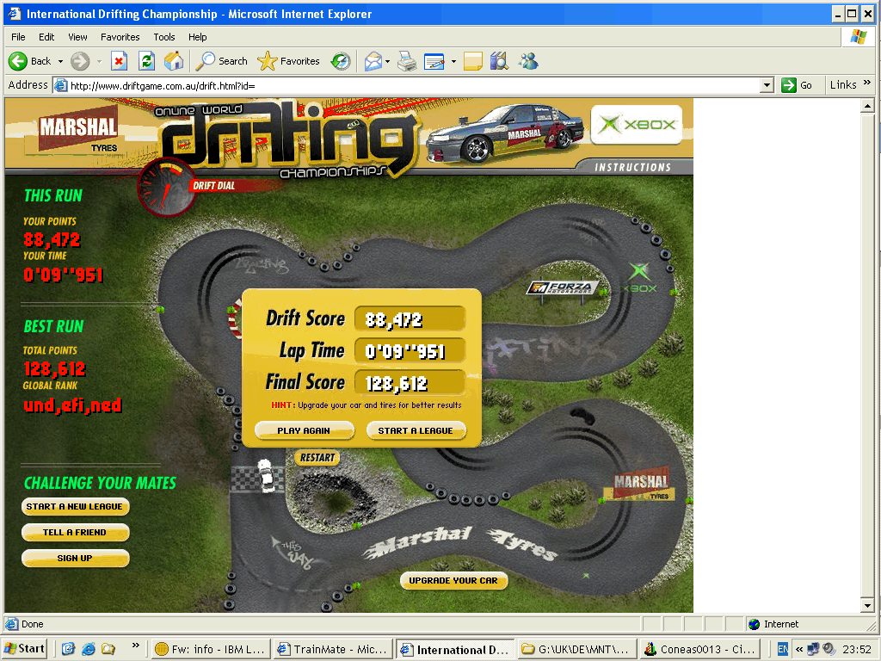881x661 pixels.
Task: Open the File menu
Action: tap(18, 37)
